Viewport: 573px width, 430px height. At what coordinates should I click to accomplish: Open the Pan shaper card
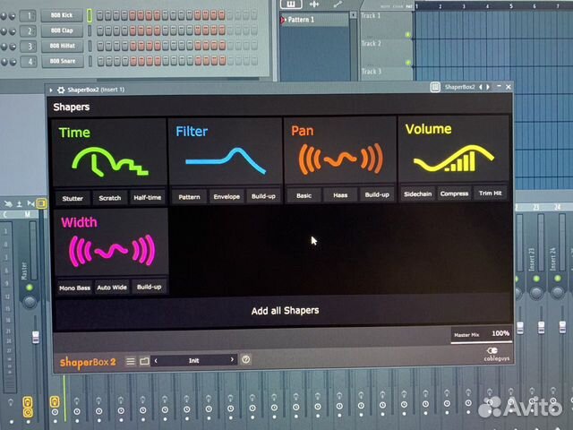pos(340,150)
